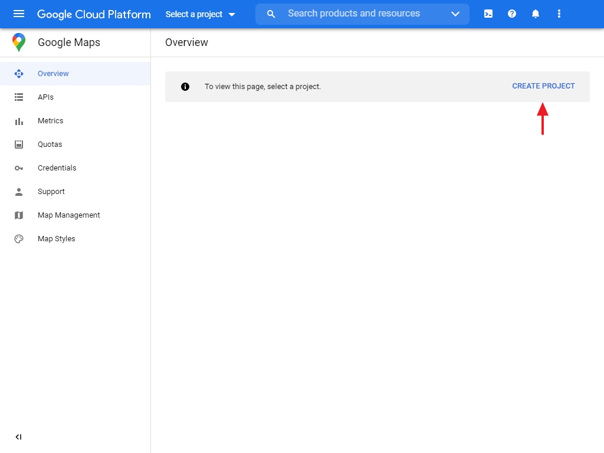
Task: Click the Google Cloud Platform title link
Action: (94, 14)
